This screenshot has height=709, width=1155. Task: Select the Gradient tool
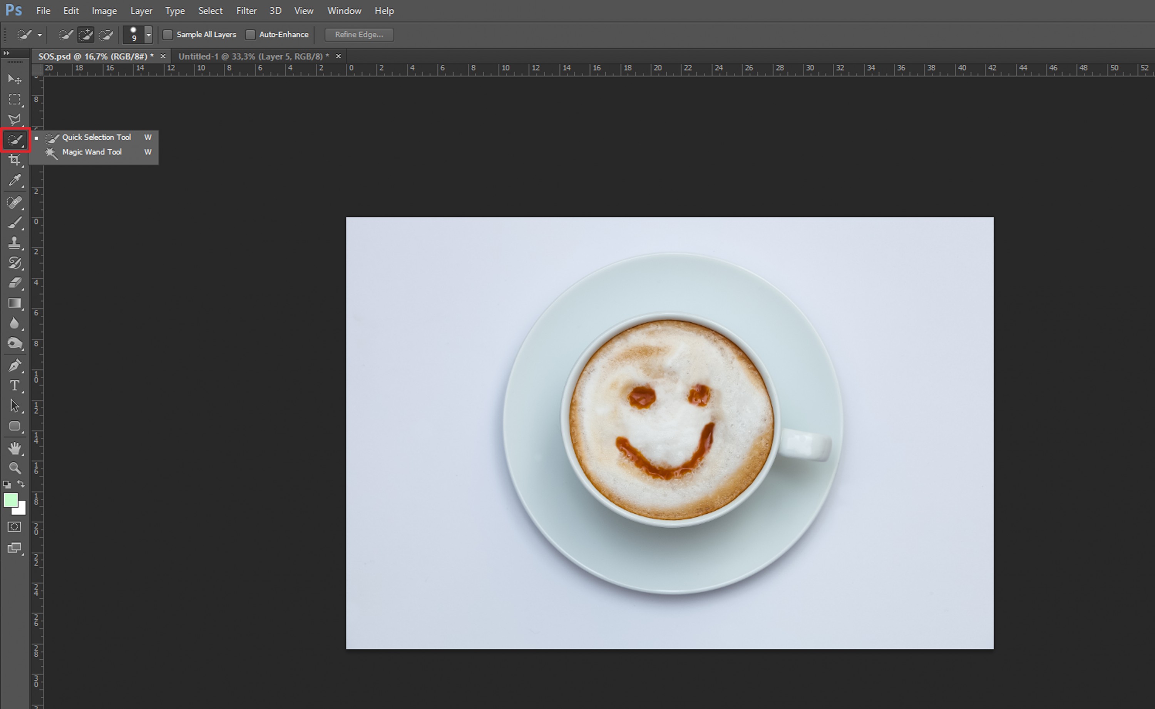click(15, 303)
